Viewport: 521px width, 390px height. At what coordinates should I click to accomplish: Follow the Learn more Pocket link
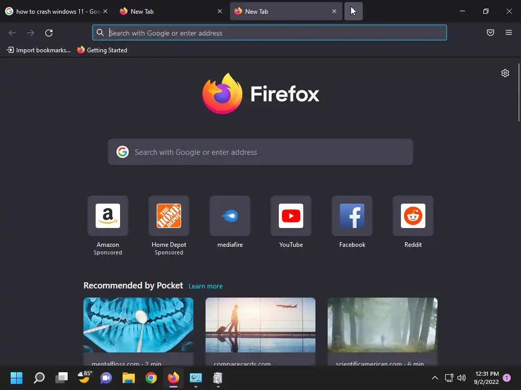(x=206, y=286)
